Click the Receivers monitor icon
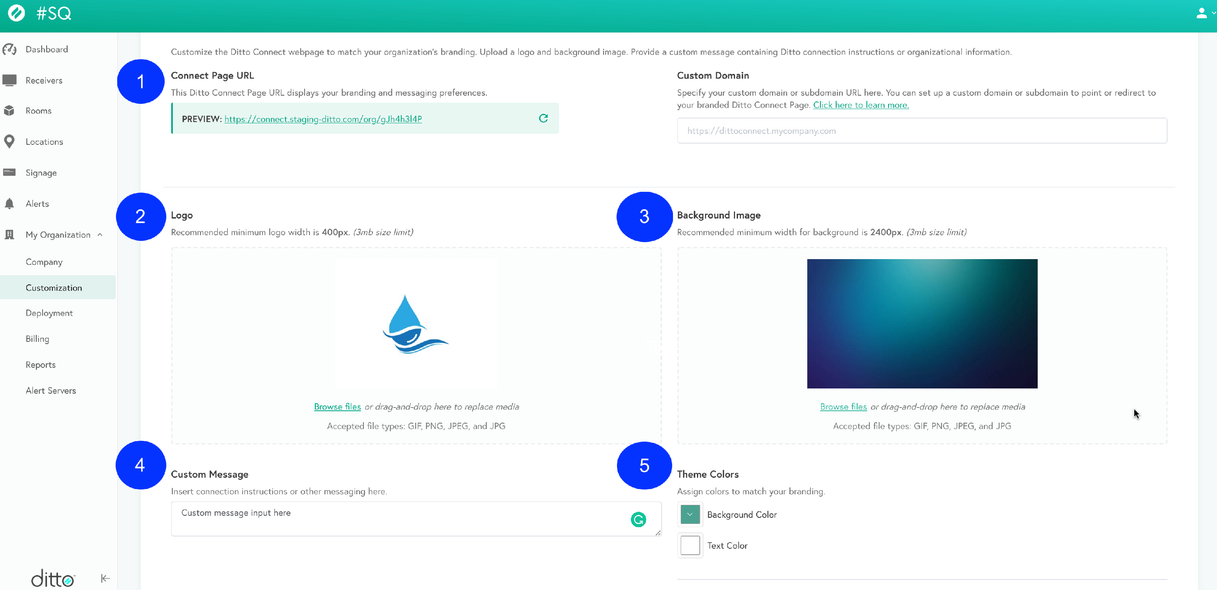Viewport: 1217px width, 590px height. pyautogui.click(x=9, y=80)
